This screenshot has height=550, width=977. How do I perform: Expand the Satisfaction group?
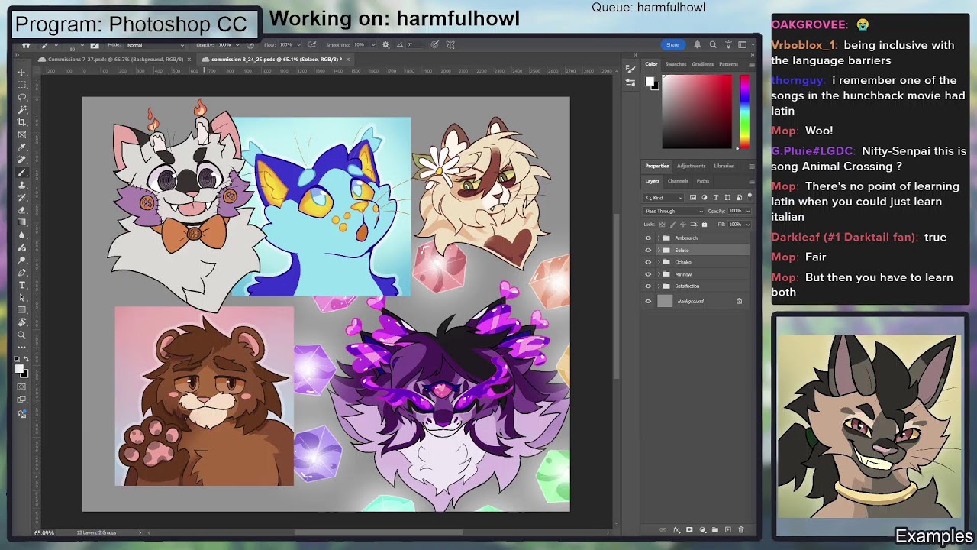659,286
